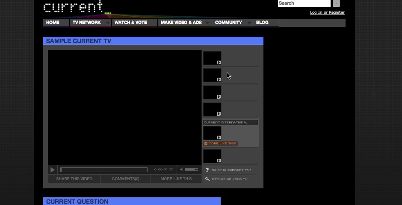Viewport: 402px width, 205px height.
Task: Open What Is Current TV? link
Action: 231,170
